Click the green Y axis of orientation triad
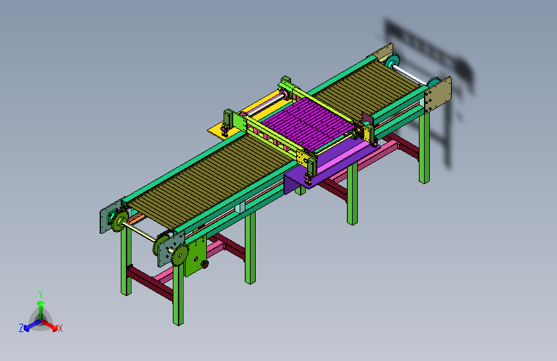Image resolution: width=557 pixels, height=361 pixels. click(41, 310)
